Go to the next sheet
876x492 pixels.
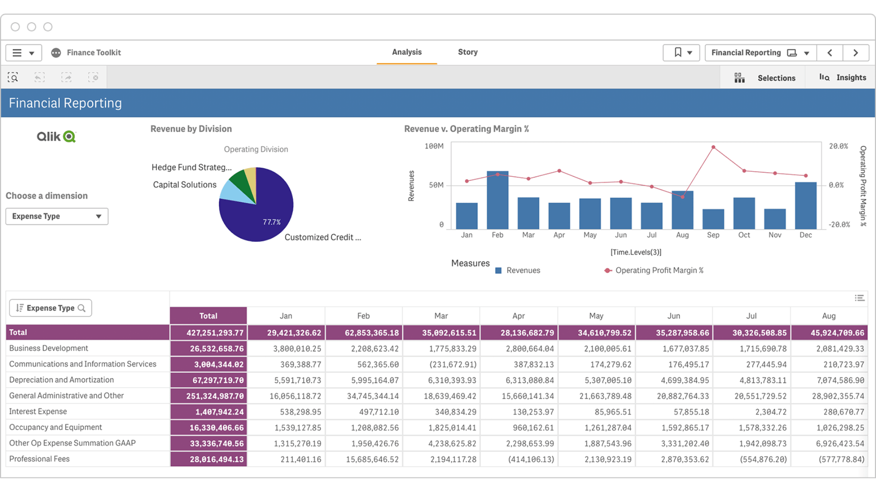click(856, 52)
